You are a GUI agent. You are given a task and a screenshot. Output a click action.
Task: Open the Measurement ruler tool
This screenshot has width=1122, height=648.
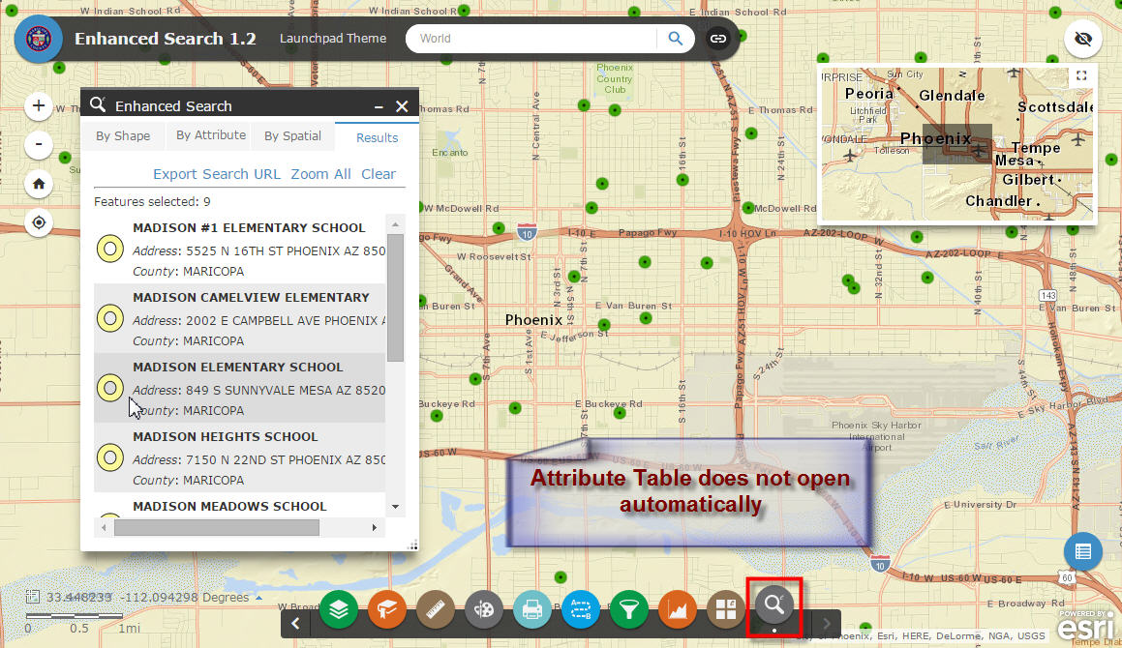[x=435, y=609]
